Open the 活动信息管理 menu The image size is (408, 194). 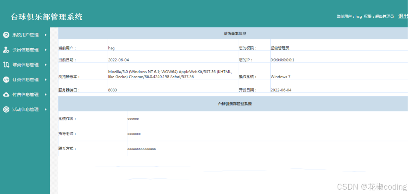pos(25,109)
